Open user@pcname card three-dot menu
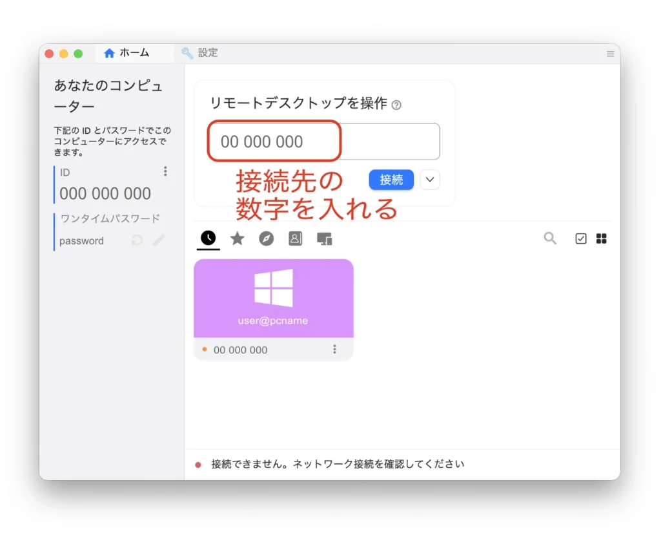This screenshot has width=661, height=550. pos(334,349)
